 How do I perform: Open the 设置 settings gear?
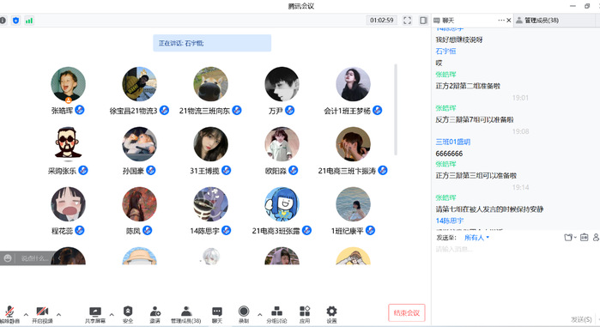[331, 315]
